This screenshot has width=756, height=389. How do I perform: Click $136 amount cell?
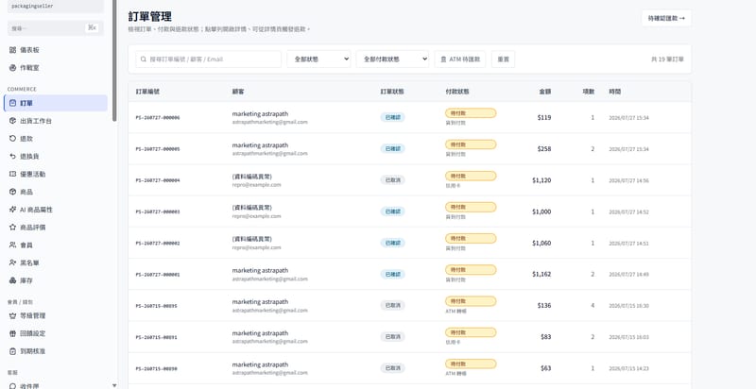(544, 306)
